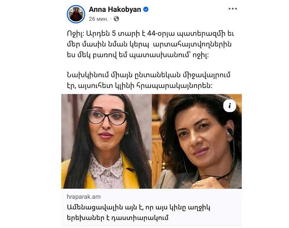Click the blue verified badge
This screenshot has width=289, height=228.
pos(146,9)
